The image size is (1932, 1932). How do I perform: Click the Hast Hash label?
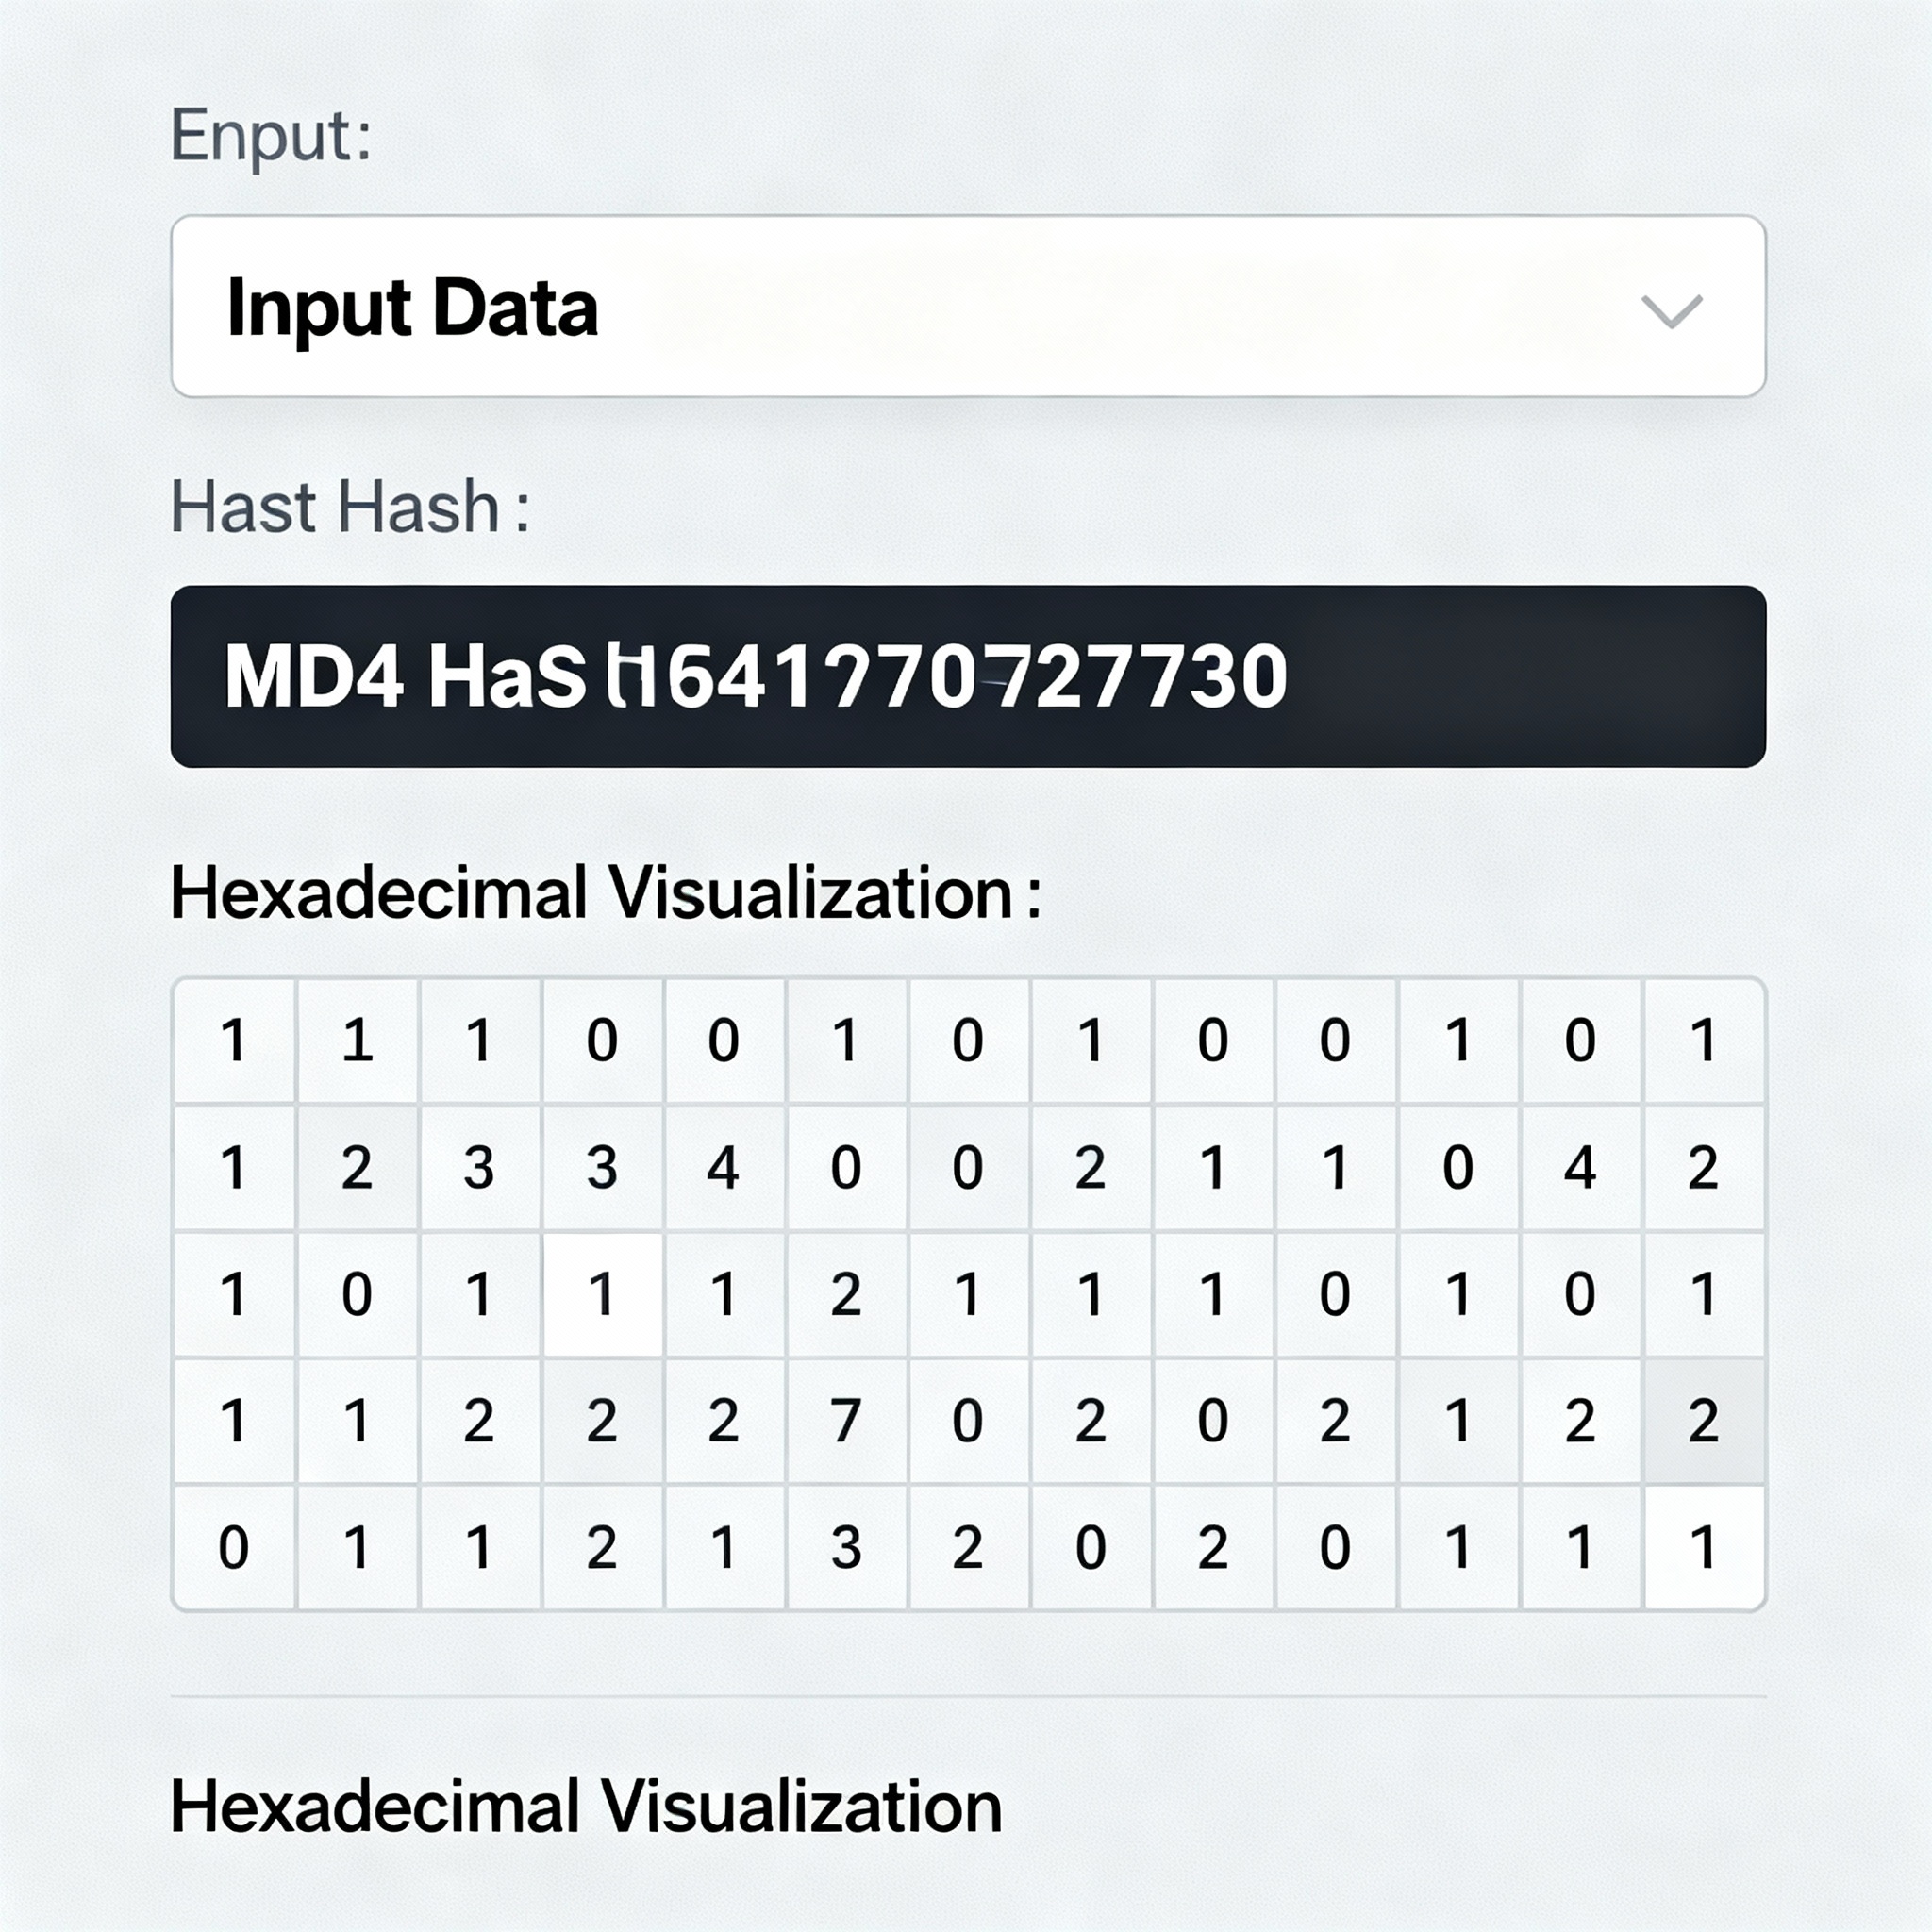[x=349, y=507]
